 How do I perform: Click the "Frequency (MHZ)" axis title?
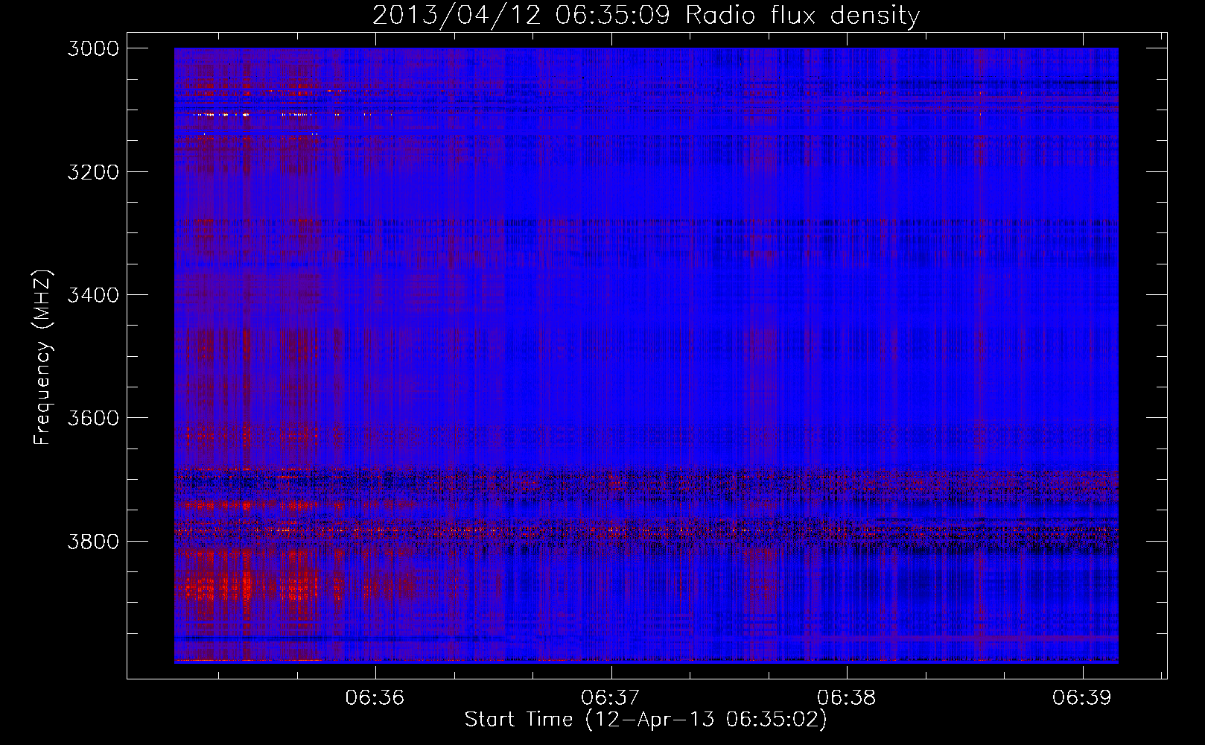(43, 358)
